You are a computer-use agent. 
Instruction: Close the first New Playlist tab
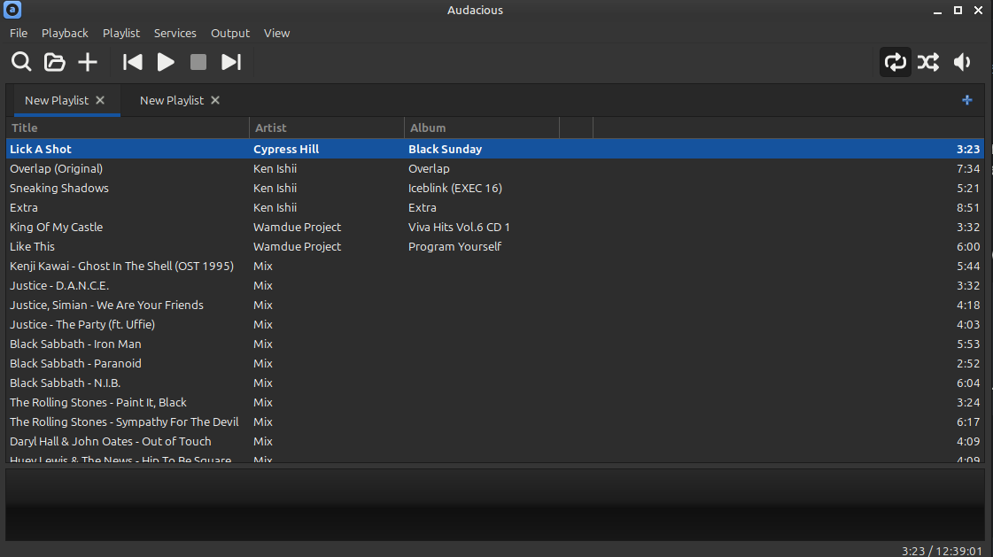[x=100, y=100]
